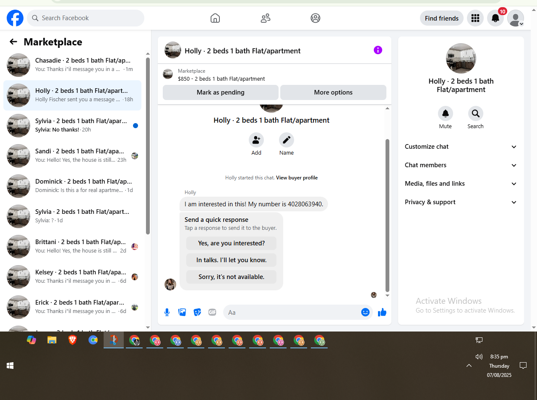Click the volume speaker tray icon
Viewport: 537px width, 400px height.
pos(479,357)
